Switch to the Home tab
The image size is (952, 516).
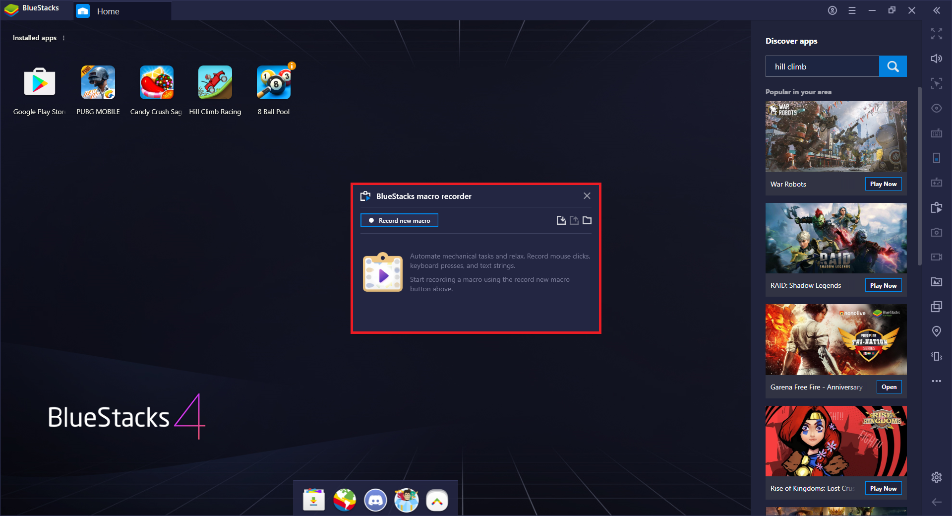122,11
